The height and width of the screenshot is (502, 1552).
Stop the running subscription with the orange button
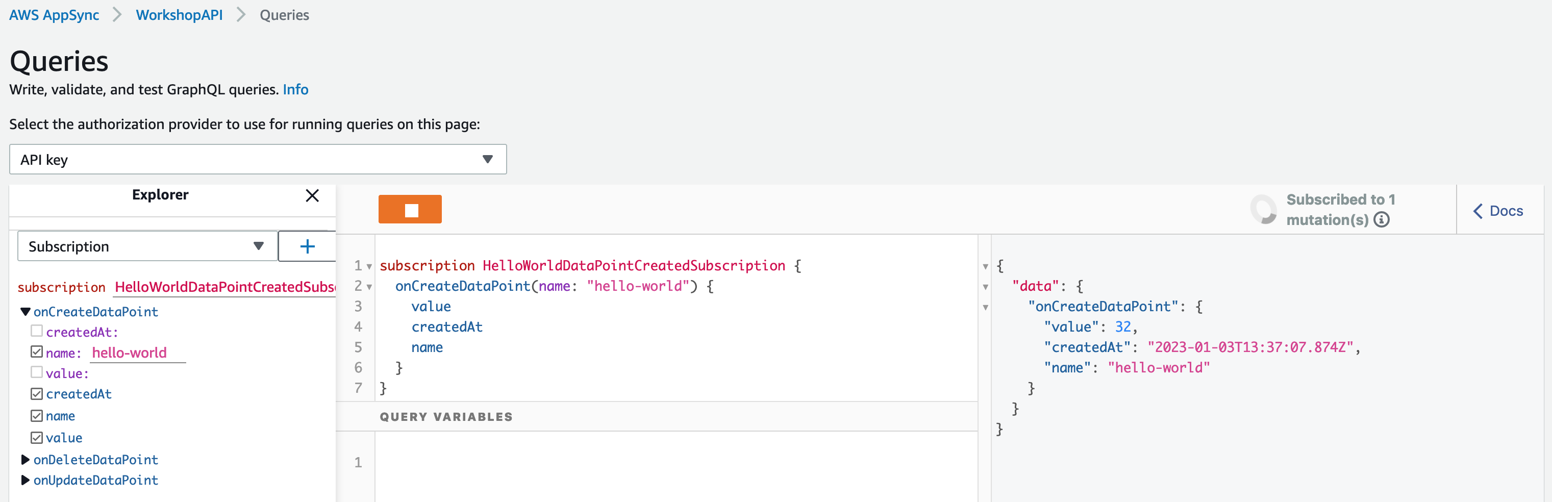pyautogui.click(x=410, y=209)
